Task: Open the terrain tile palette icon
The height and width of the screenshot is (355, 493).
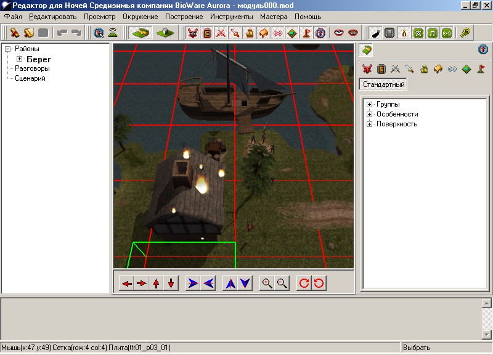Action: pyautogui.click(x=366, y=50)
